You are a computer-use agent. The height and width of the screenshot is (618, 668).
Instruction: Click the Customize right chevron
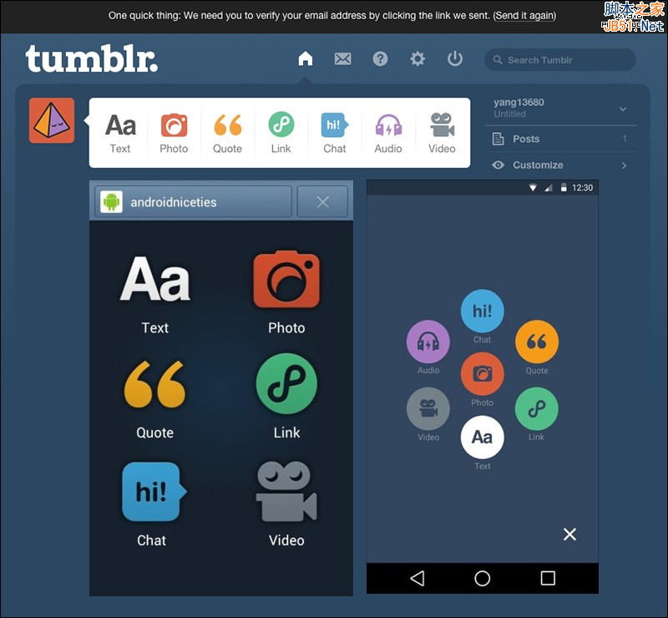624,165
